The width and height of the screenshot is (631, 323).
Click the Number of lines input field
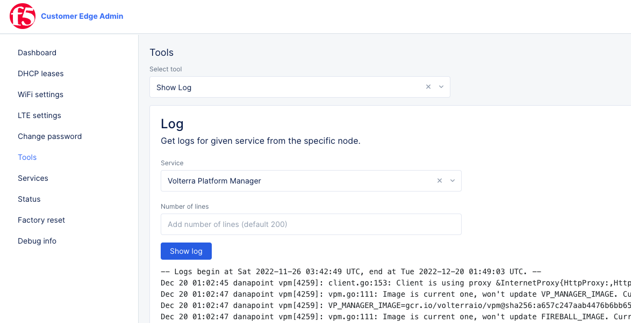pos(311,224)
